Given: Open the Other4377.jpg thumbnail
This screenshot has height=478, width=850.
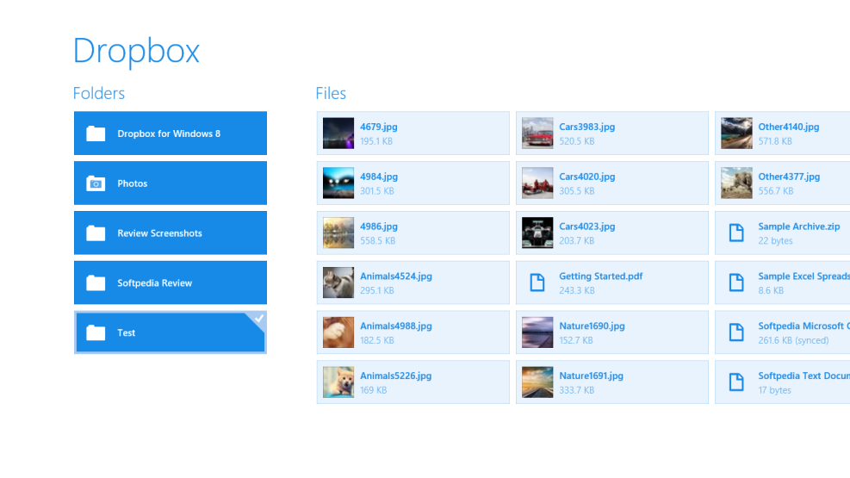Looking at the screenshot, I should tap(736, 183).
